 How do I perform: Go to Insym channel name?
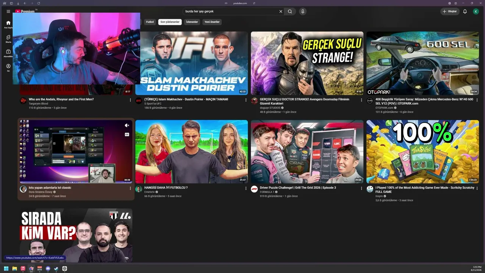pos(379,196)
